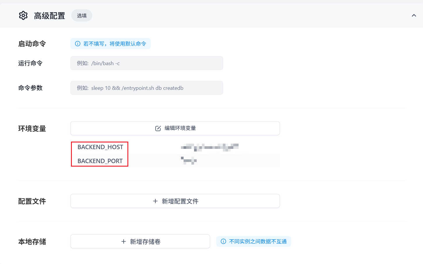Select the BACKEND_PORT variable name
423x264 pixels.
coord(100,161)
